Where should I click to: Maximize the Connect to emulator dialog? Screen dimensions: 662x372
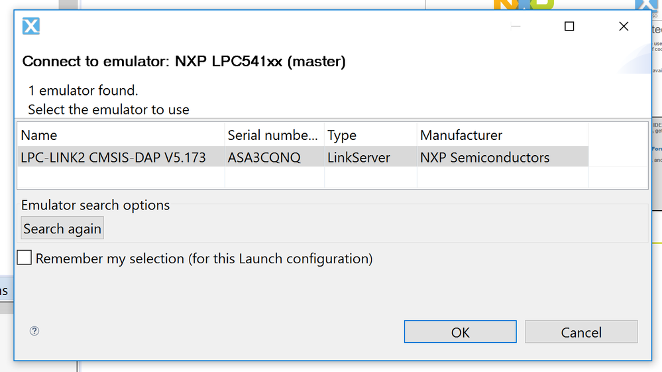(569, 27)
